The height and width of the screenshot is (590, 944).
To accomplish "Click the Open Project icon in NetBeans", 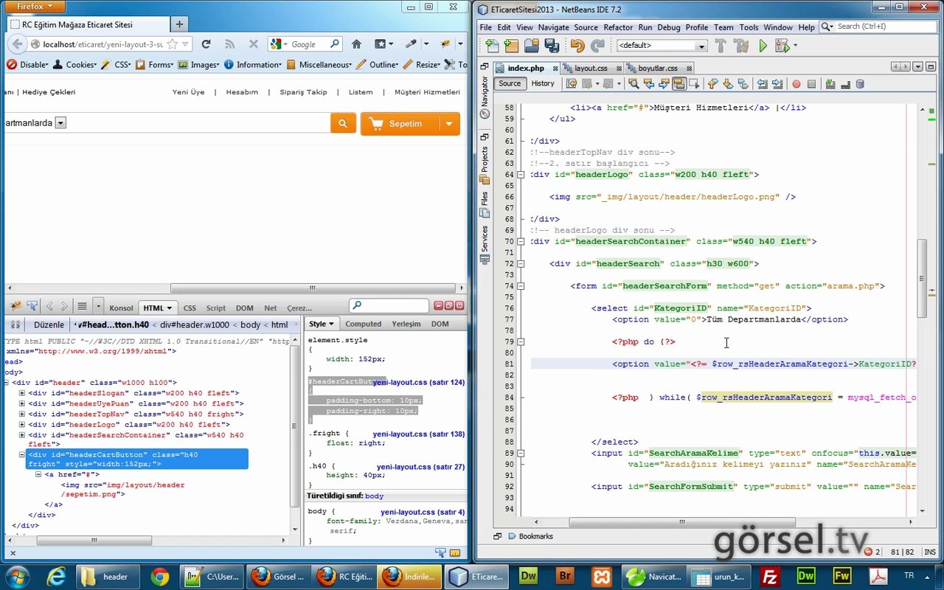I will 531,46.
